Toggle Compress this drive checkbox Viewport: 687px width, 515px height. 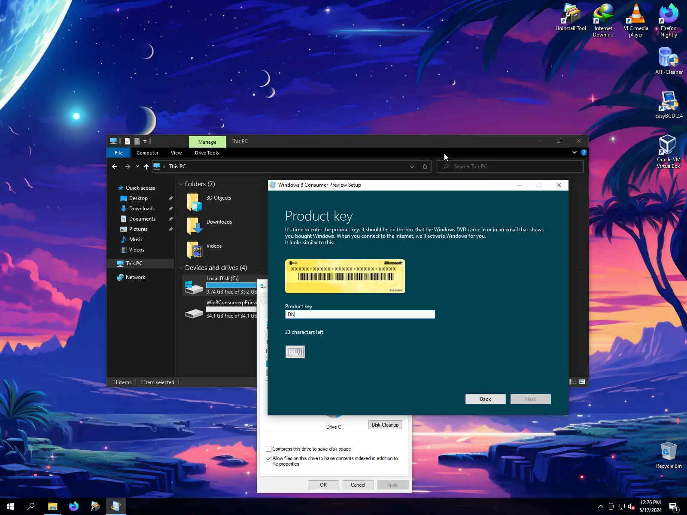click(x=269, y=449)
